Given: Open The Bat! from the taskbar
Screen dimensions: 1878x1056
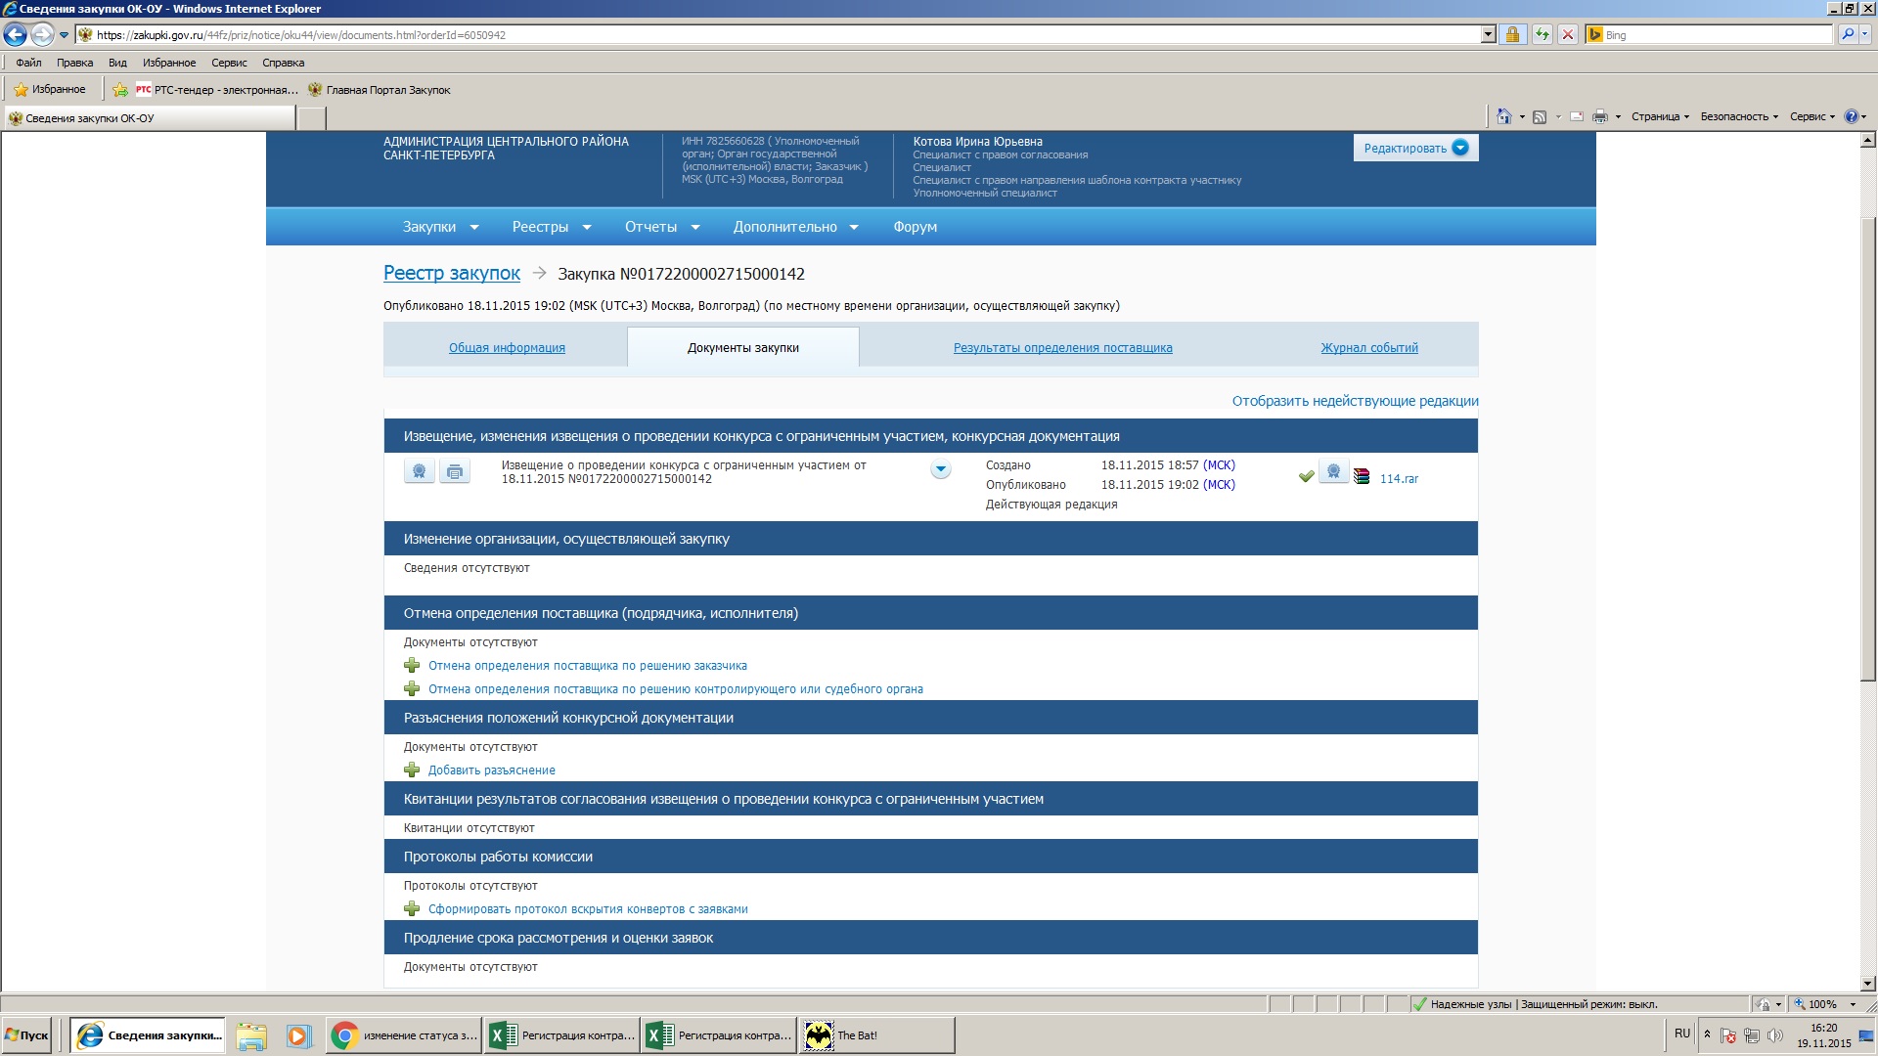Looking at the screenshot, I should click(875, 1035).
